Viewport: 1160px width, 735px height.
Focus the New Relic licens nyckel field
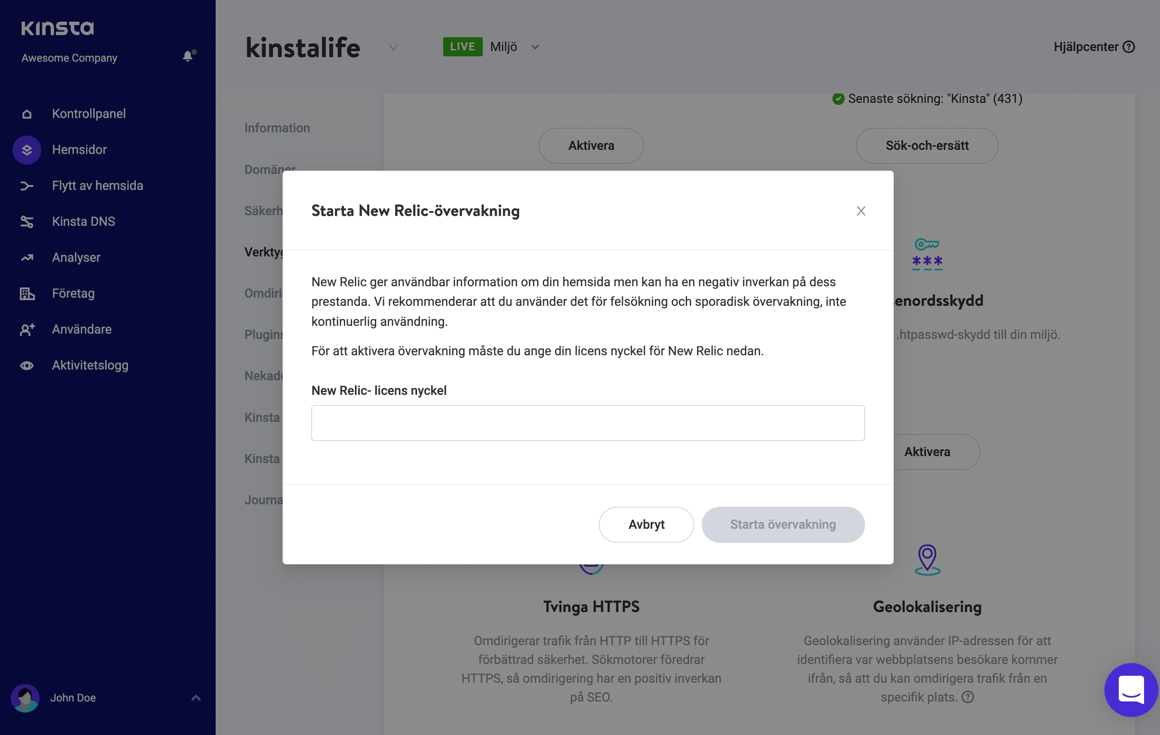(x=588, y=423)
